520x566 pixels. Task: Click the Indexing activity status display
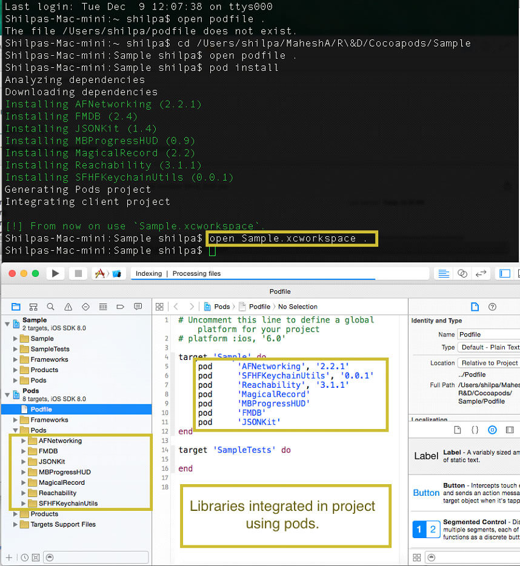coord(280,274)
